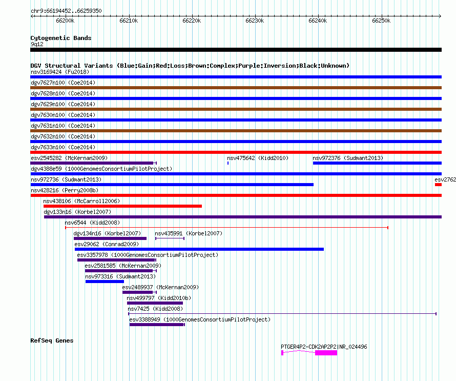Select the blue nsv3169424 gain bar
The width and height of the screenshot is (456, 381).
click(236, 77)
